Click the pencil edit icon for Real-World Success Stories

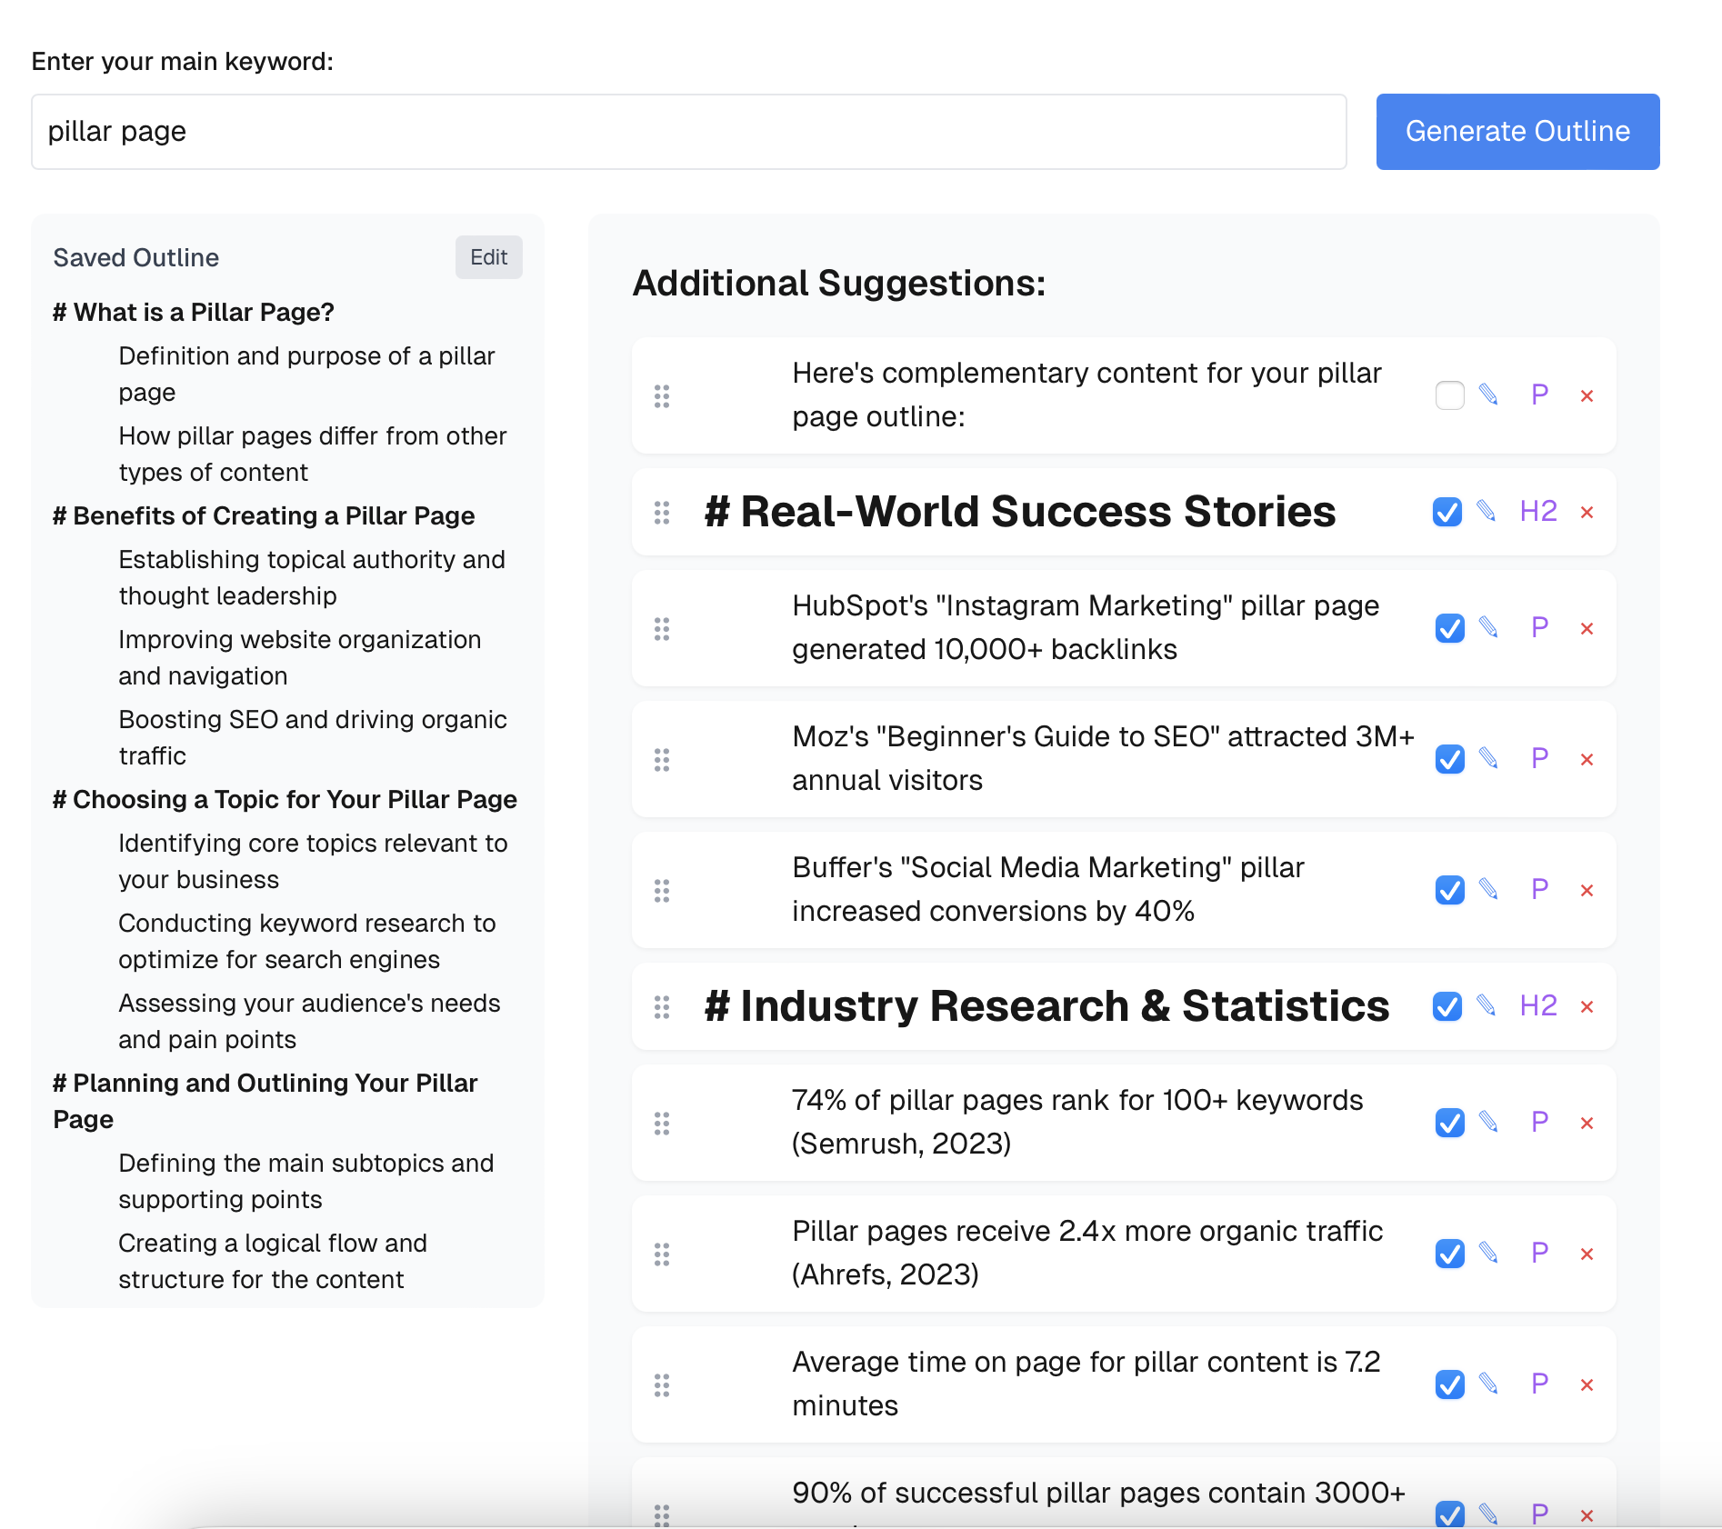click(x=1487, y=512)
